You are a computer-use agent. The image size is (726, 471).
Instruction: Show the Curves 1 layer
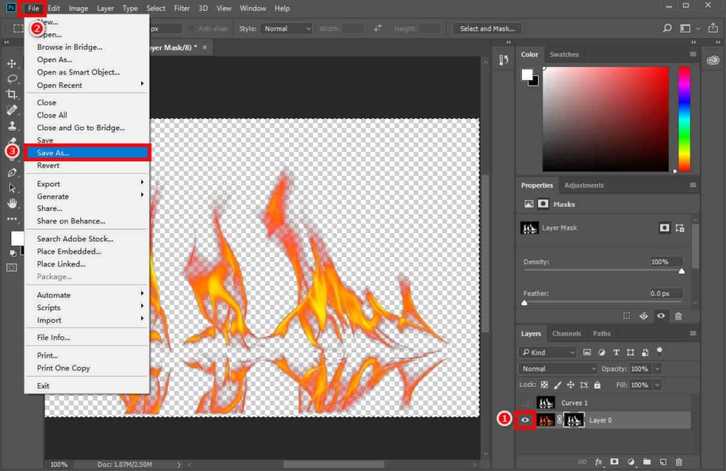[526, 402]
